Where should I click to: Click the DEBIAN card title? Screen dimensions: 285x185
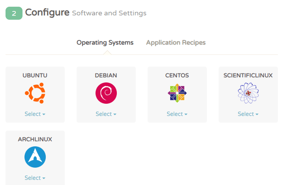(x=106, y=75)
